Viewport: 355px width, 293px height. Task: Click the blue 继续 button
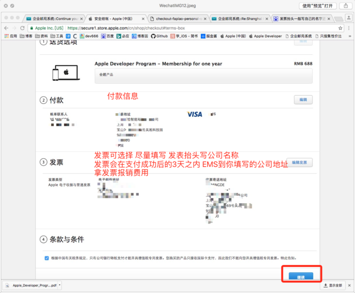coord(301,276)
